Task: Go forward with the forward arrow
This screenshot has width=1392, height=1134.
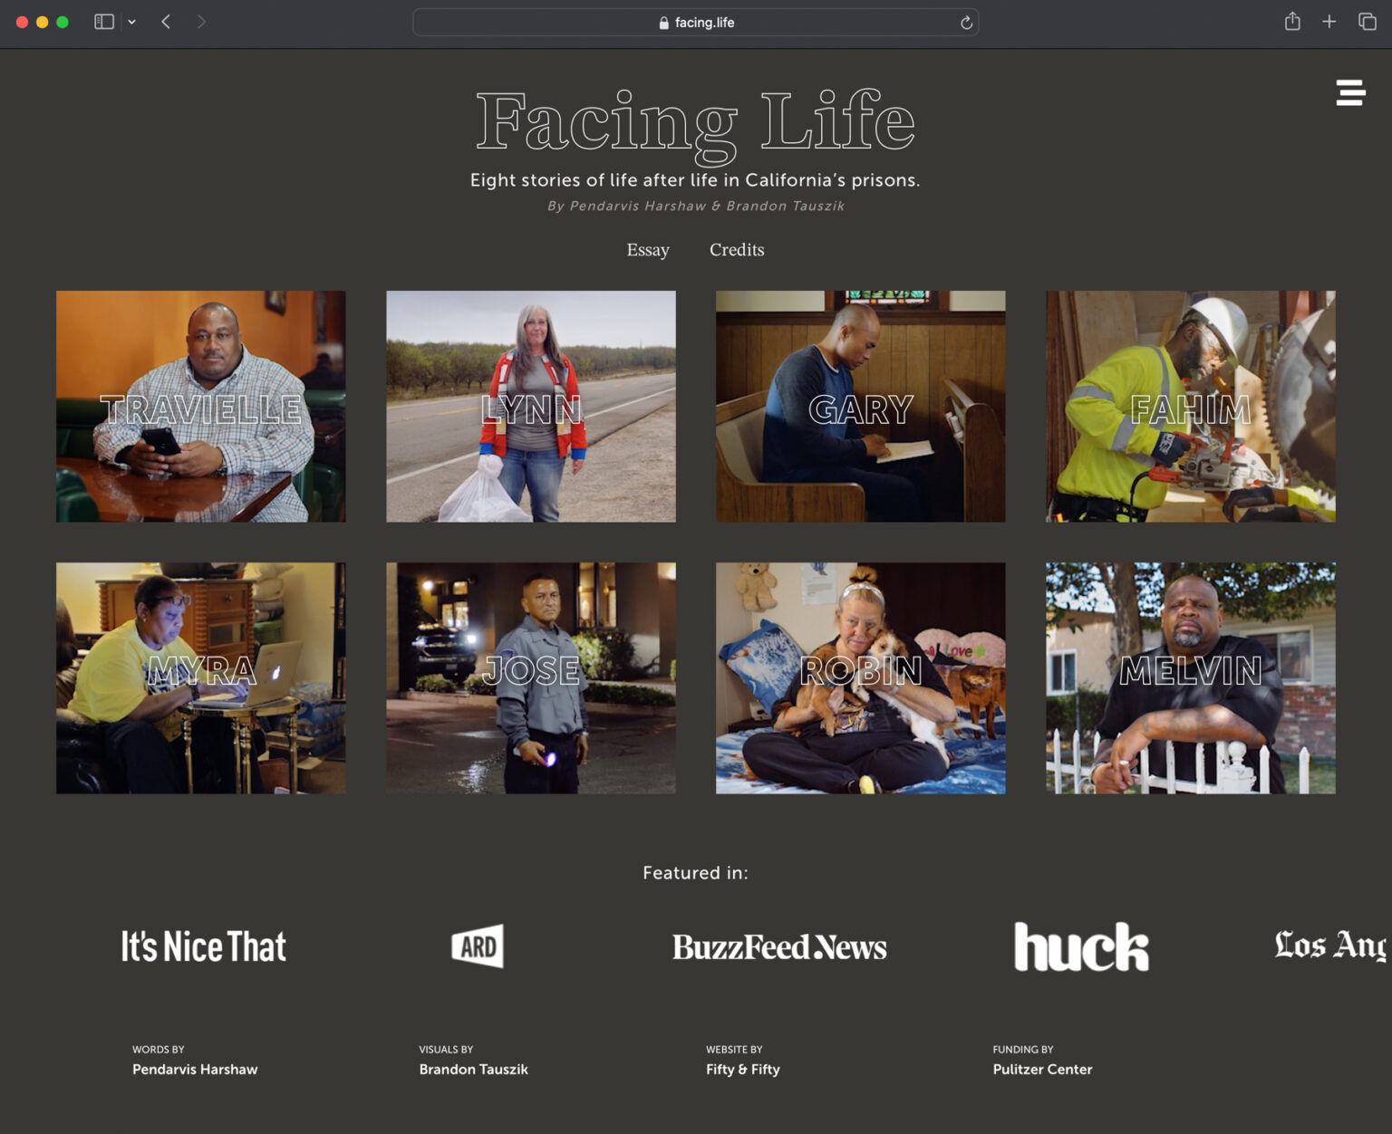Action: coord(201,22)
